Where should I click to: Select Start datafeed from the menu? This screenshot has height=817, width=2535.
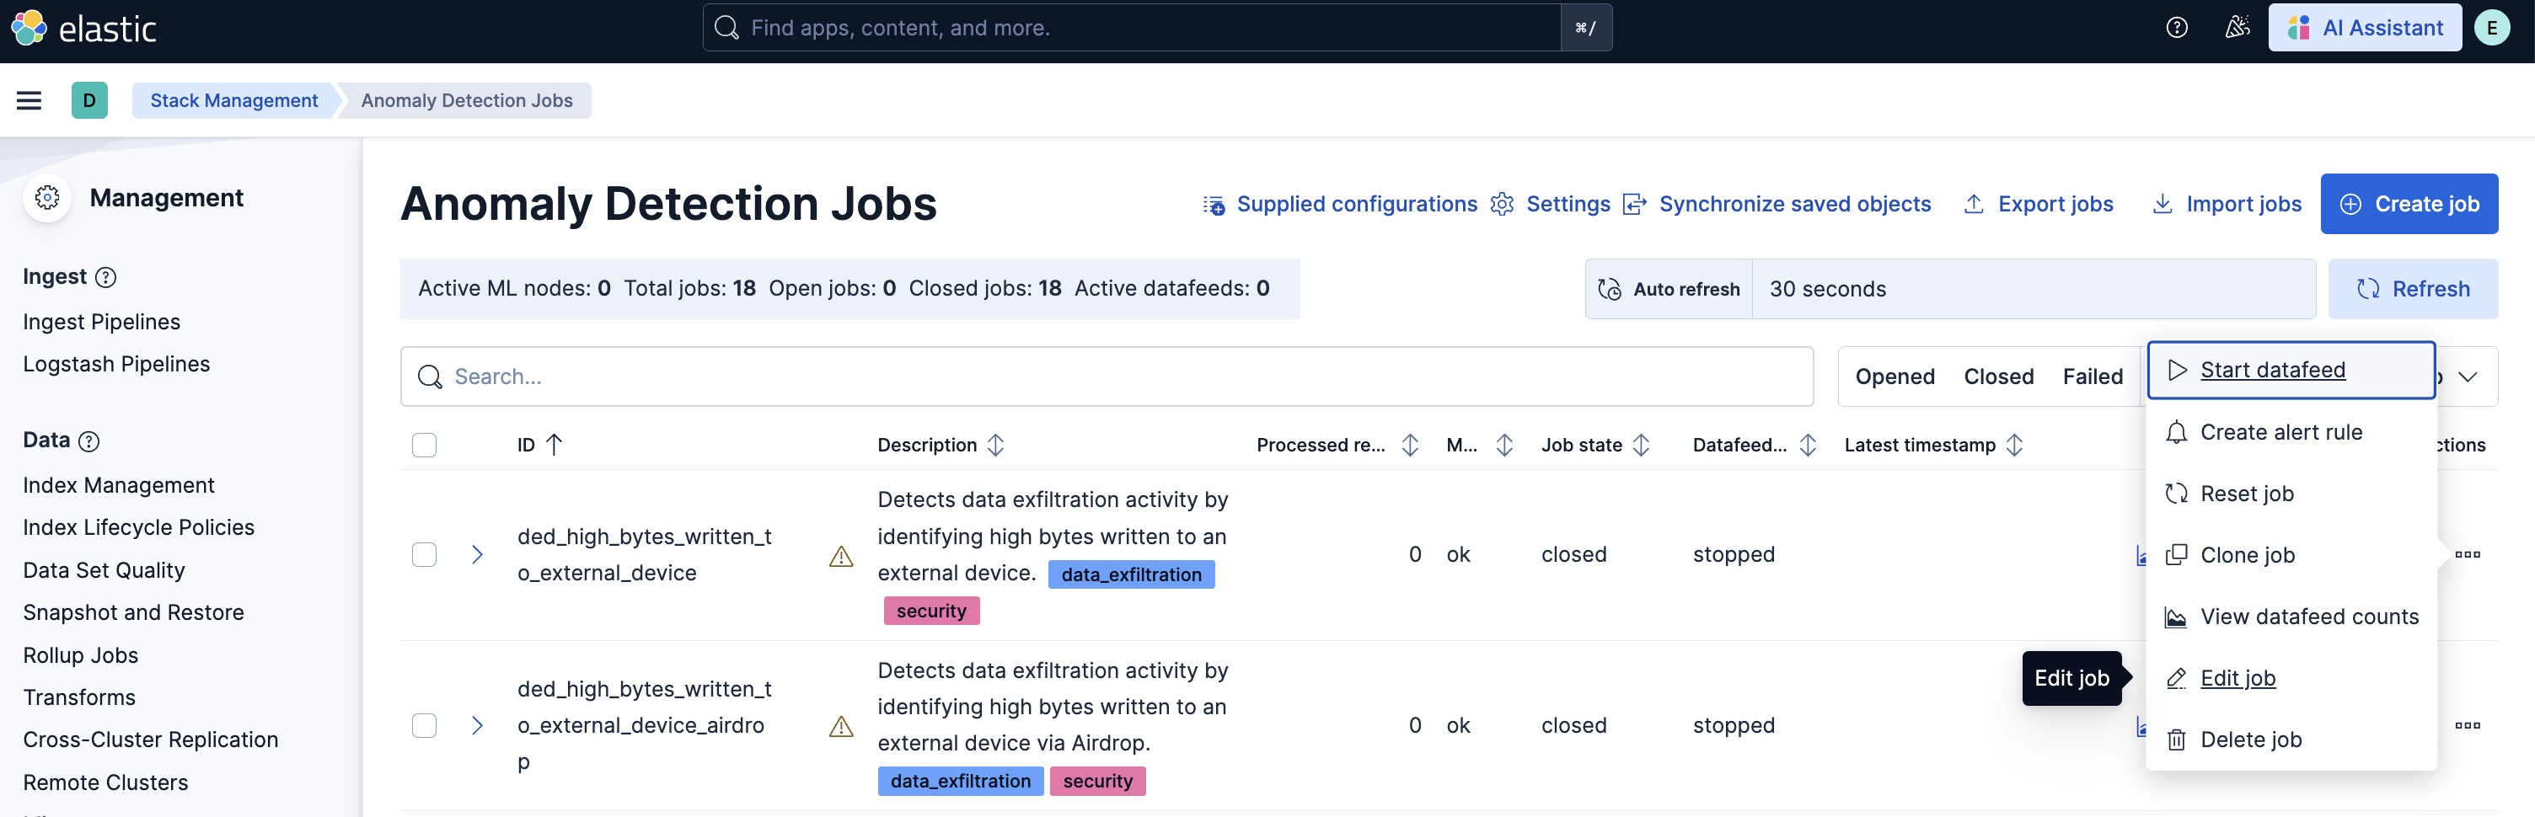[2272, 370]
